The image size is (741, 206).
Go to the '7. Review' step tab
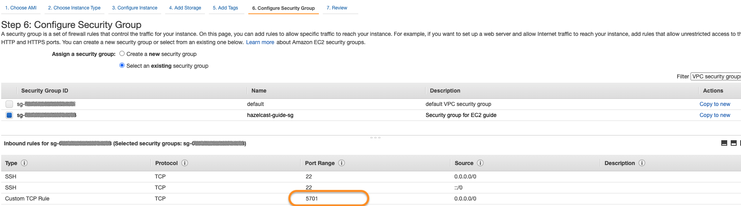(337, 8)
